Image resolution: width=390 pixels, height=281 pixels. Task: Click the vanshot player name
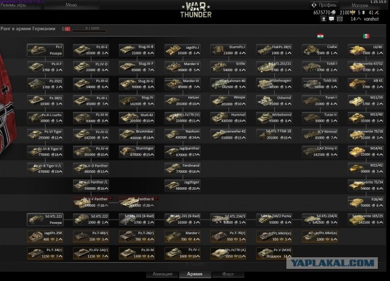pyautogui.click(x=371, y=19)
